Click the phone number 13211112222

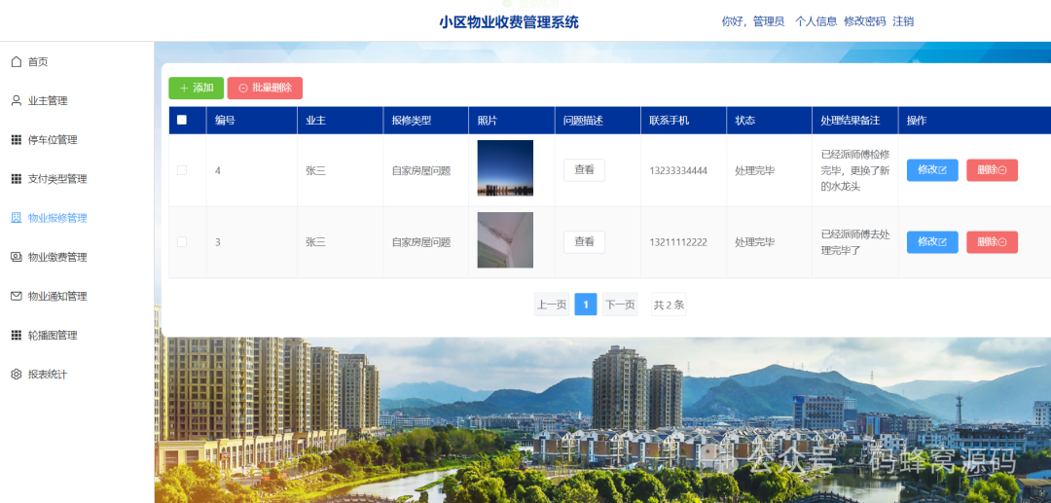(x=677, y=242)
